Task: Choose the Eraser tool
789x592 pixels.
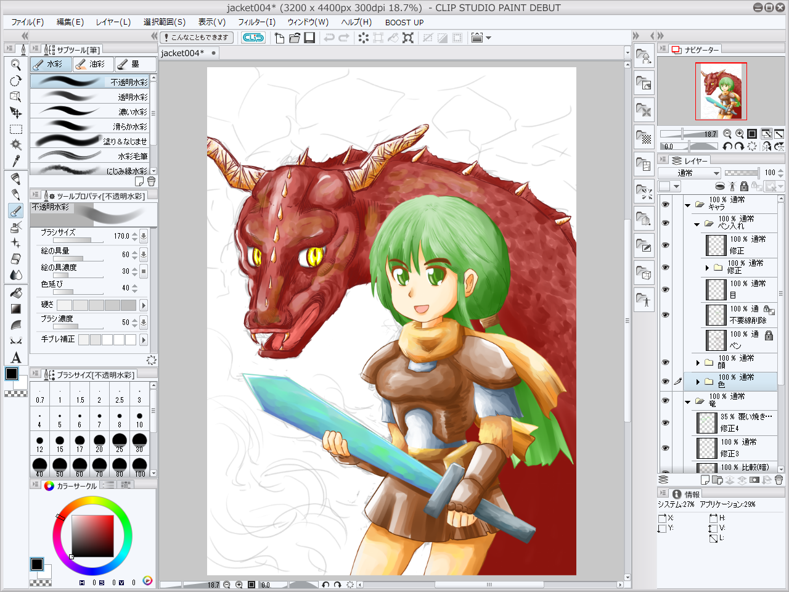Action: 16,259
